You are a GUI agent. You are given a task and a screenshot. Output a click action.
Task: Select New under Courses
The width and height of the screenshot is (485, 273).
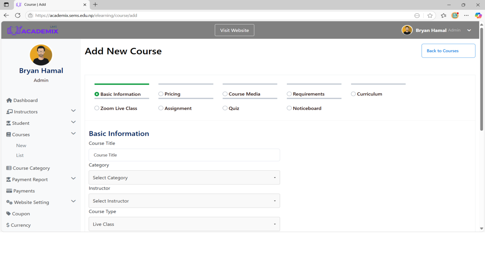(21, 145)
